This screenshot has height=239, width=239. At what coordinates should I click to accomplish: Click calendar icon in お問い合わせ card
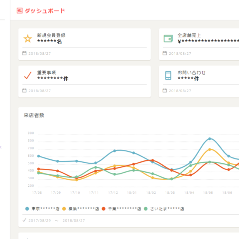(x=165, y=91)
